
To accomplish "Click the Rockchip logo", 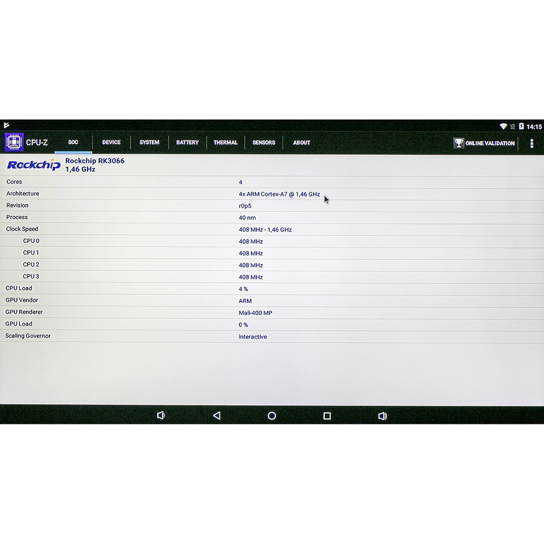I will click(x=34, y=165).
